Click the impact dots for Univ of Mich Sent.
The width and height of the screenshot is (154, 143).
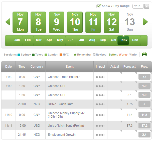click(x=100, y=126)
